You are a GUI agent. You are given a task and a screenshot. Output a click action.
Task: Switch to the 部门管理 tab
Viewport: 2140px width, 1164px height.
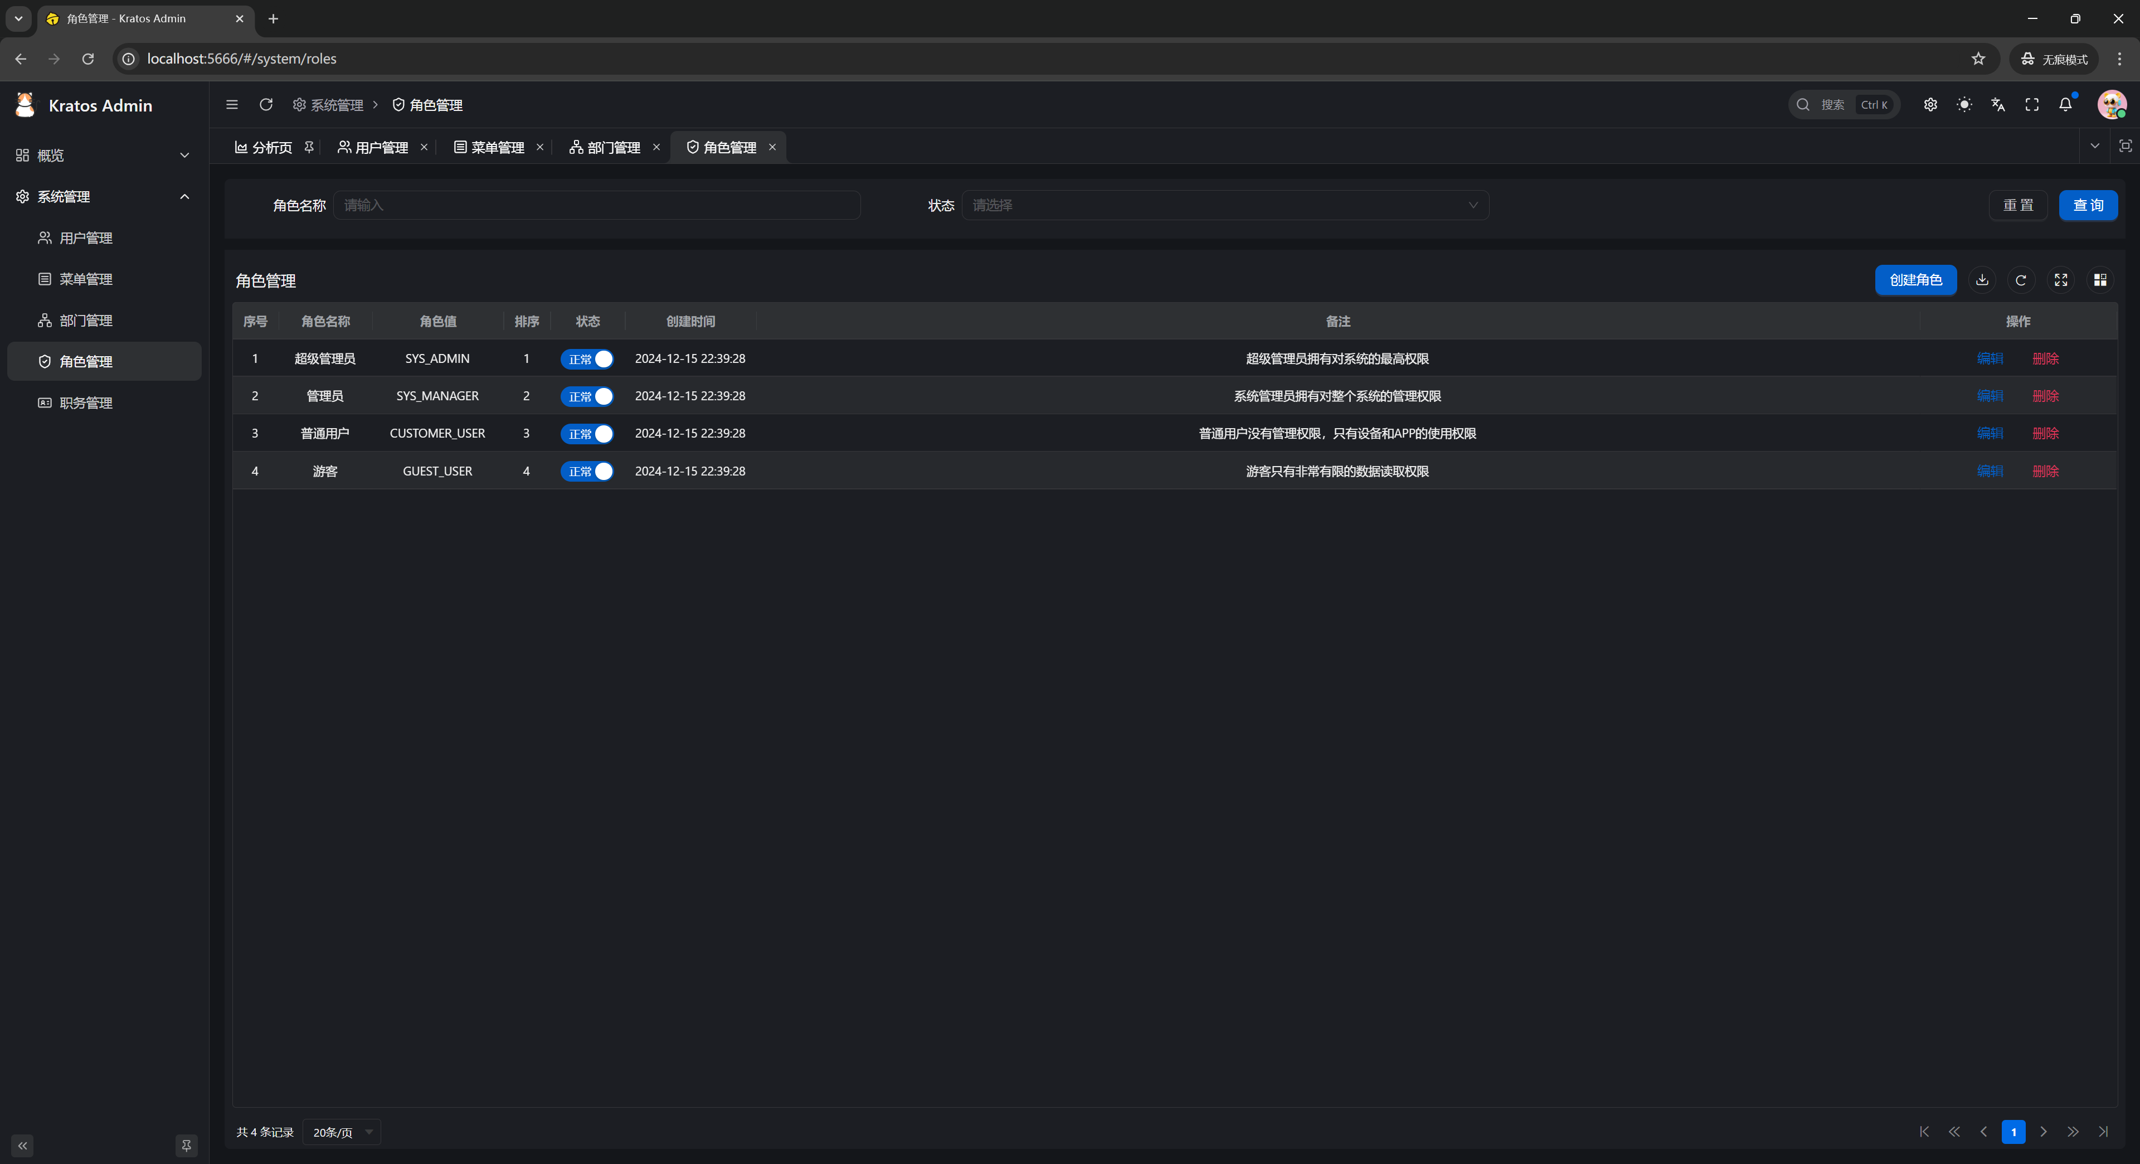click(x=614, y=147)
